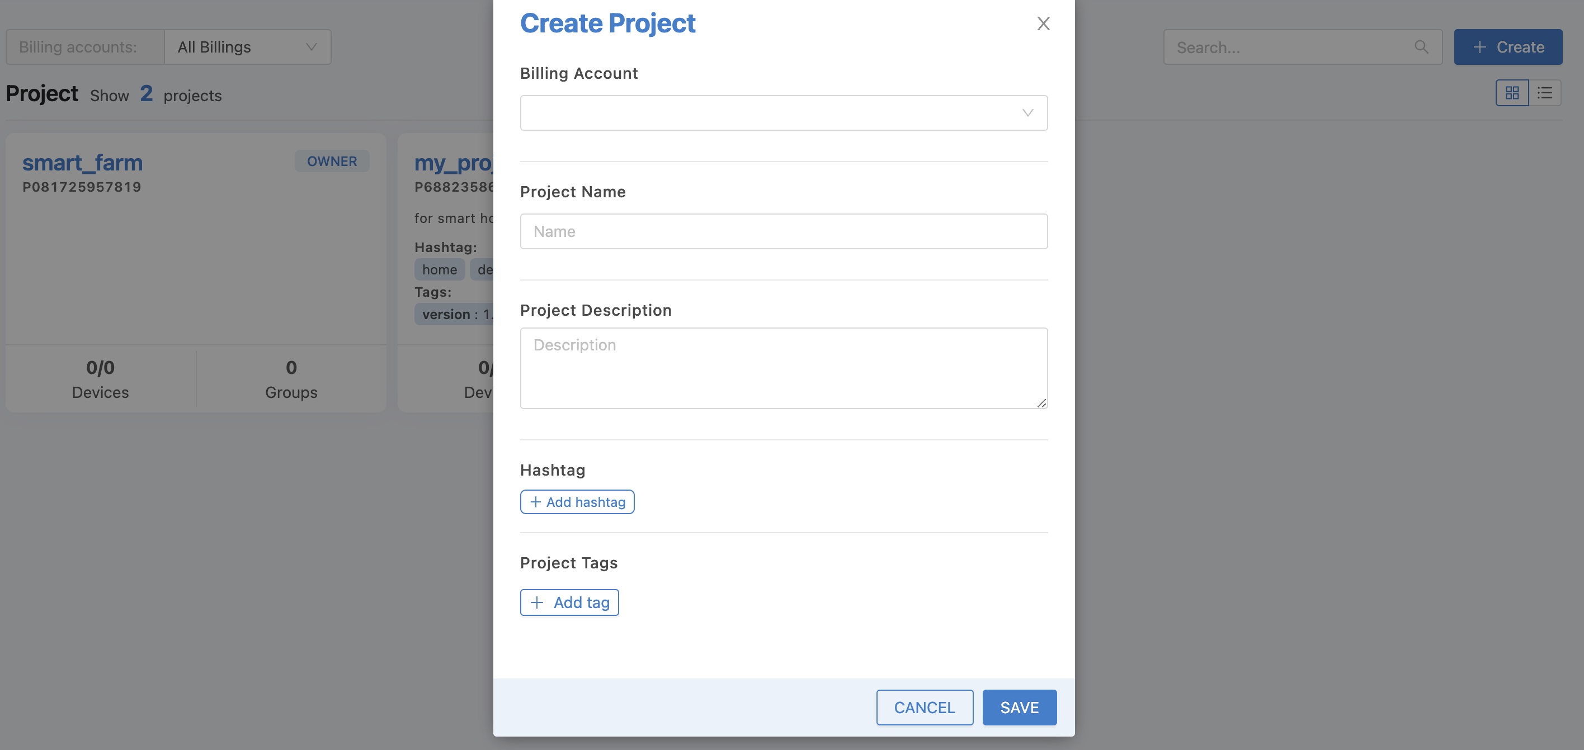The image size is (1584, 750).
Task: Click the Add hashtag plus icon
Action: tap(535, 502)
